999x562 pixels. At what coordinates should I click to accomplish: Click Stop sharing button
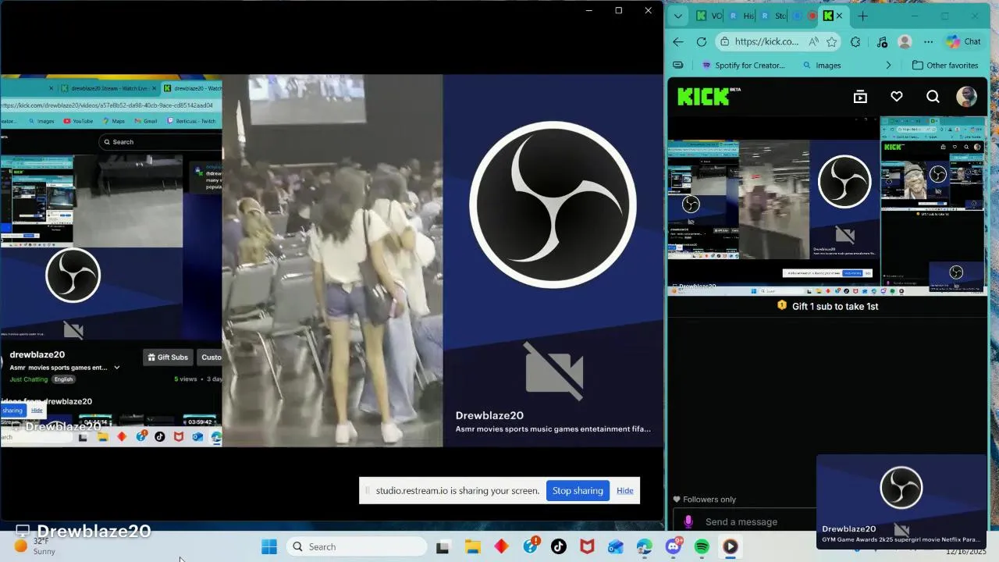click(578, 490)
